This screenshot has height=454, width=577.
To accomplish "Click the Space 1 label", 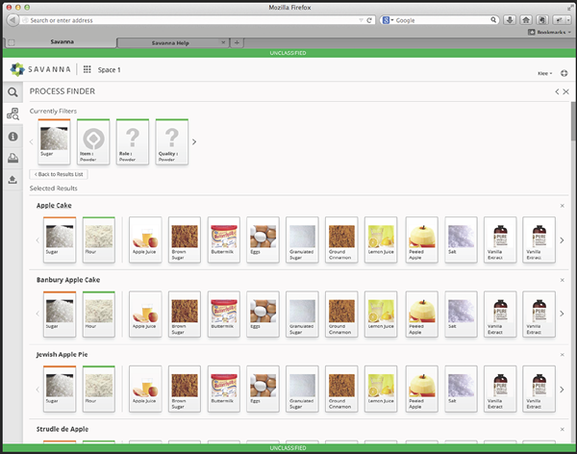I will pyautogui.click(x=109, y=69).
